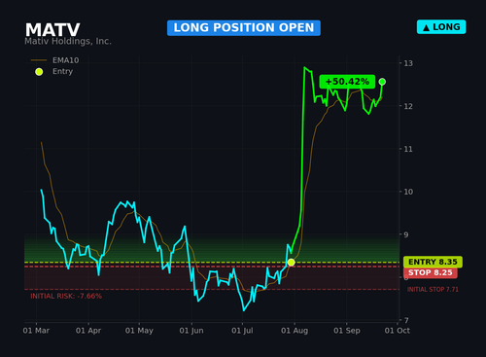The height and width of the screenshot is (357, 486).
Task: Click the ENTRY 8.35 price tag
Action: click(433, 262)
